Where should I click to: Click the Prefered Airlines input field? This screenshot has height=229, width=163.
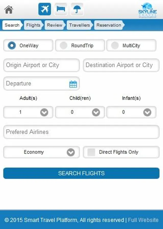(81, 132)
